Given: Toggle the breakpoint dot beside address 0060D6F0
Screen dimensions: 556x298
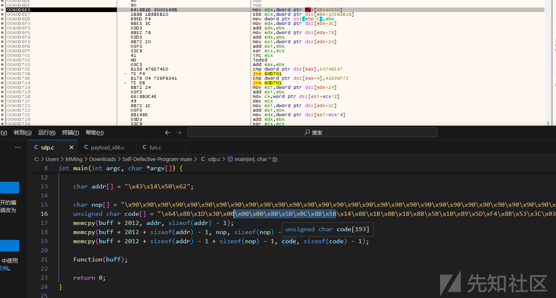Looking at the screenshot, I should point(3,23).
